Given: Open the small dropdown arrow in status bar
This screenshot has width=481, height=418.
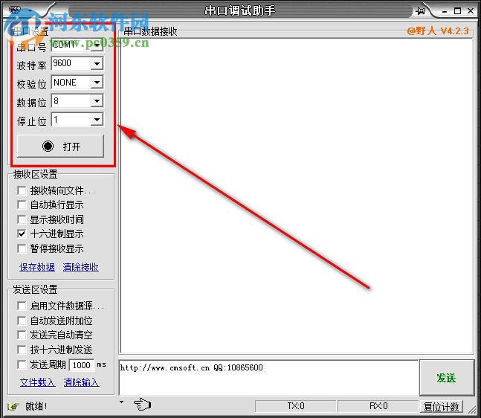Looking at the screenshot, I should (121, 402).
